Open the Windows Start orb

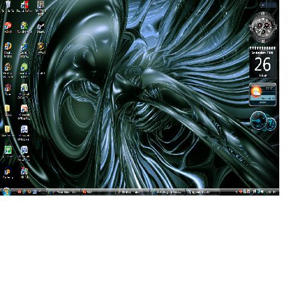pos(6,192)
